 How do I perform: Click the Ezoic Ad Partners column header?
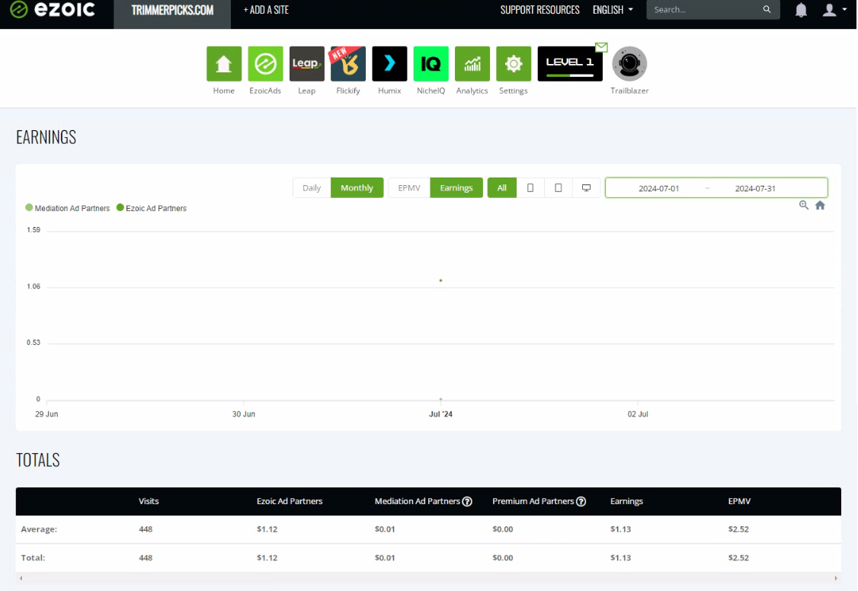[290, 501]
